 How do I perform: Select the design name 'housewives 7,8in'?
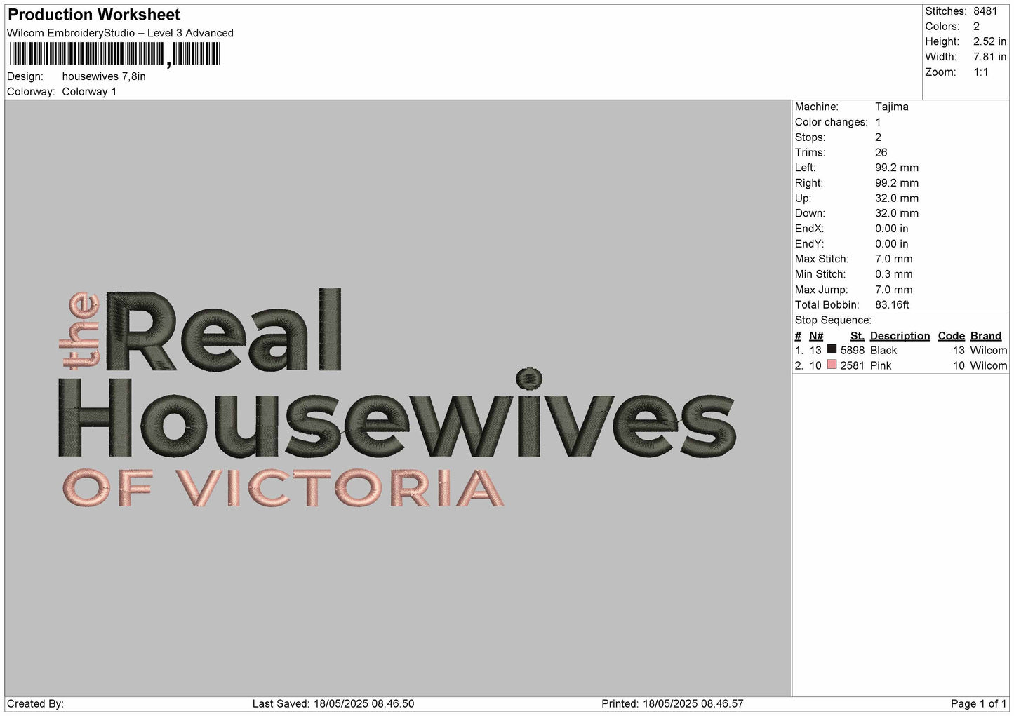tap(104, 76)
